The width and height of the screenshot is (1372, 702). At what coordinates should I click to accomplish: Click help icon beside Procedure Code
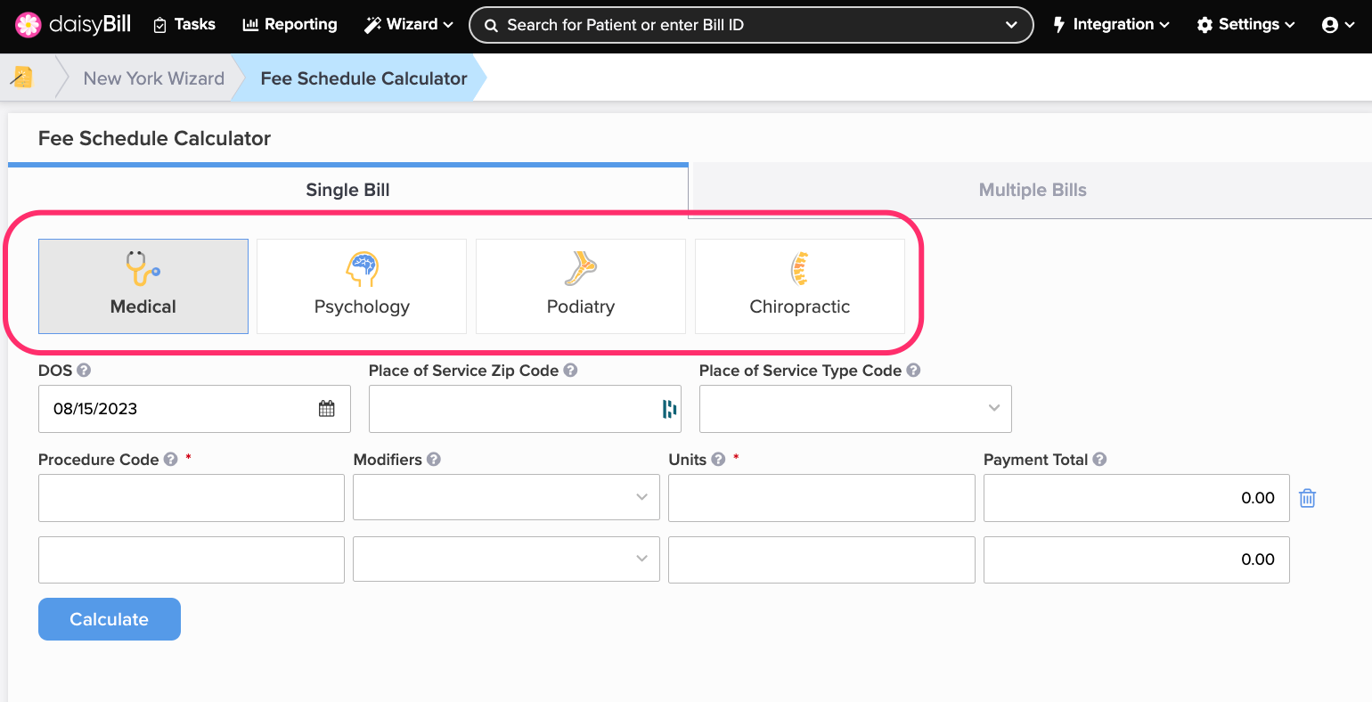click(171, 460)
